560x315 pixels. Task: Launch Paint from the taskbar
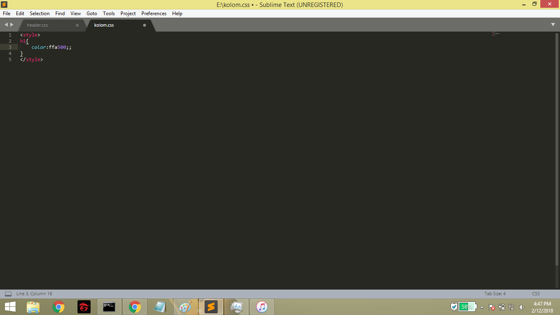click(186, 306)
